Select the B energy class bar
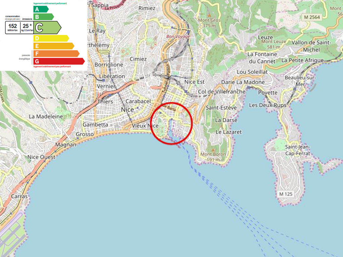Image resolution: width=343 pixels, height=257 pixels. [43, 16]
